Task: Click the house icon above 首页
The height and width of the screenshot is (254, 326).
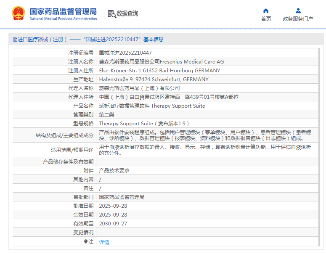Action: (266, 11)
